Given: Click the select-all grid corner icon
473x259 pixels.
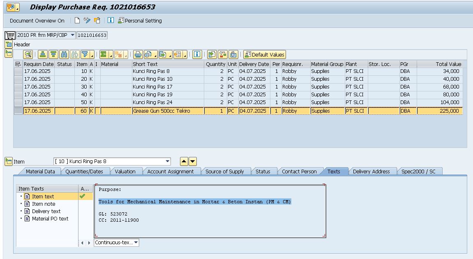Looking at the screenshot, I should tap(18, 64).
